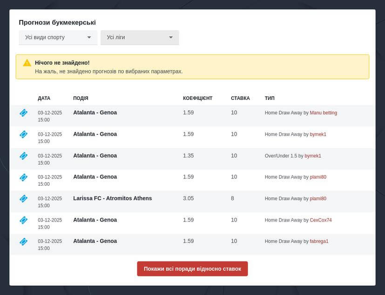Visit fabrega1 tipster profile
The image size is (385, 295).
(x=319, y=242)
